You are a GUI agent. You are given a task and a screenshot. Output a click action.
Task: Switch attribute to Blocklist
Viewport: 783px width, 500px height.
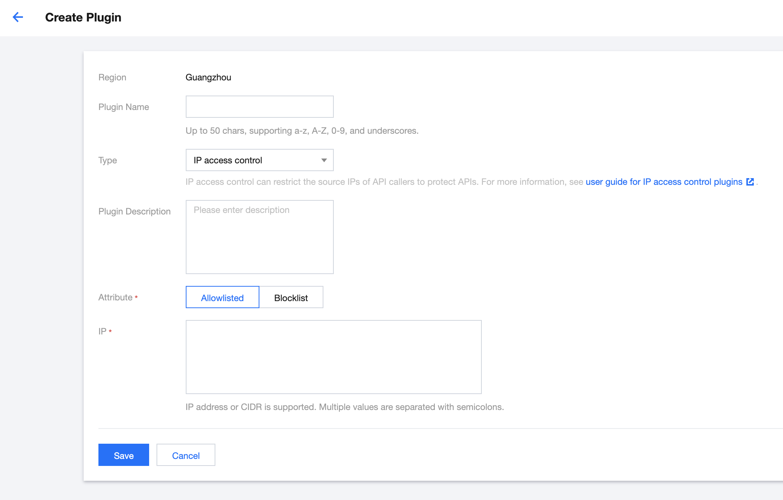pos(291,297)
